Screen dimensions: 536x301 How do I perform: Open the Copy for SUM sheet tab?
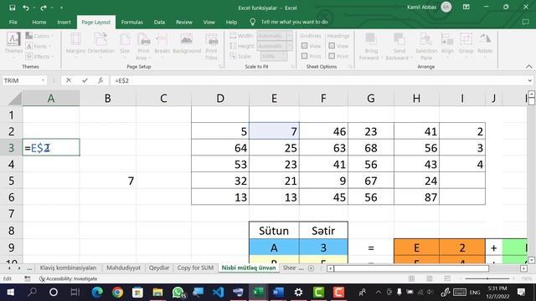click(x=195, y=268)
